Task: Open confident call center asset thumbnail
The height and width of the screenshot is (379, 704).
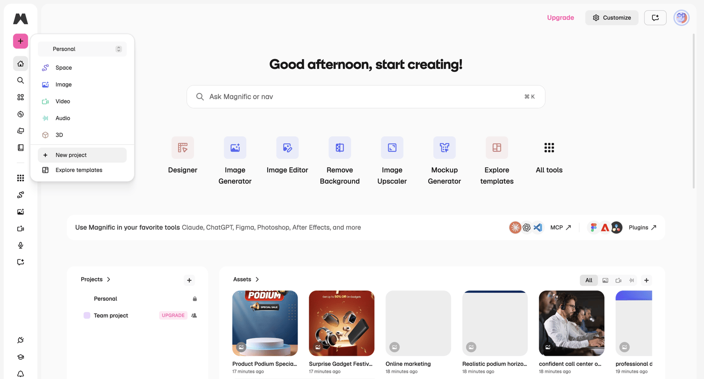Action: [571, 323]
